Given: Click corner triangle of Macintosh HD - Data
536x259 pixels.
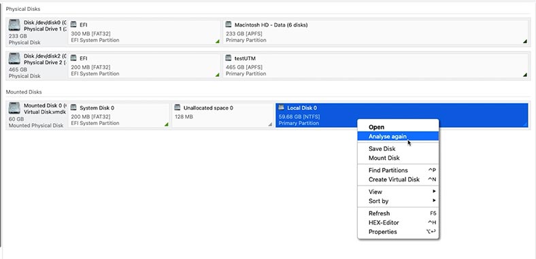Looking at the screenshot, I should [x=525, y=41].
